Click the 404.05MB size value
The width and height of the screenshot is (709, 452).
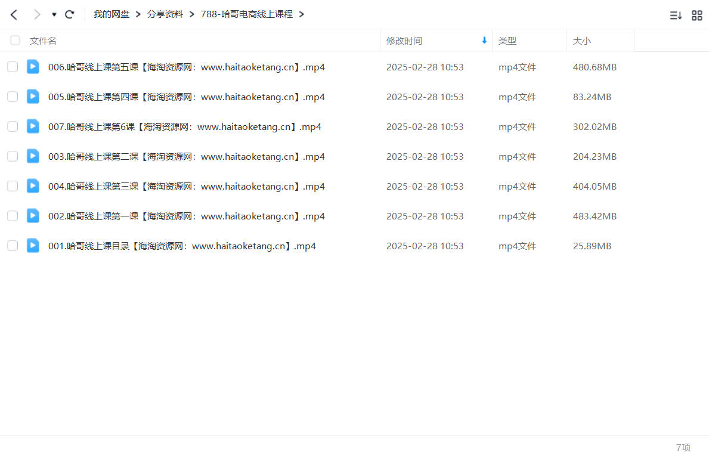(x=595, y=187)
